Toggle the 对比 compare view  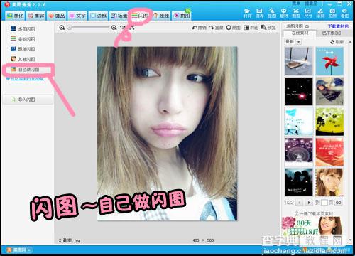click(x=251, y=28)
